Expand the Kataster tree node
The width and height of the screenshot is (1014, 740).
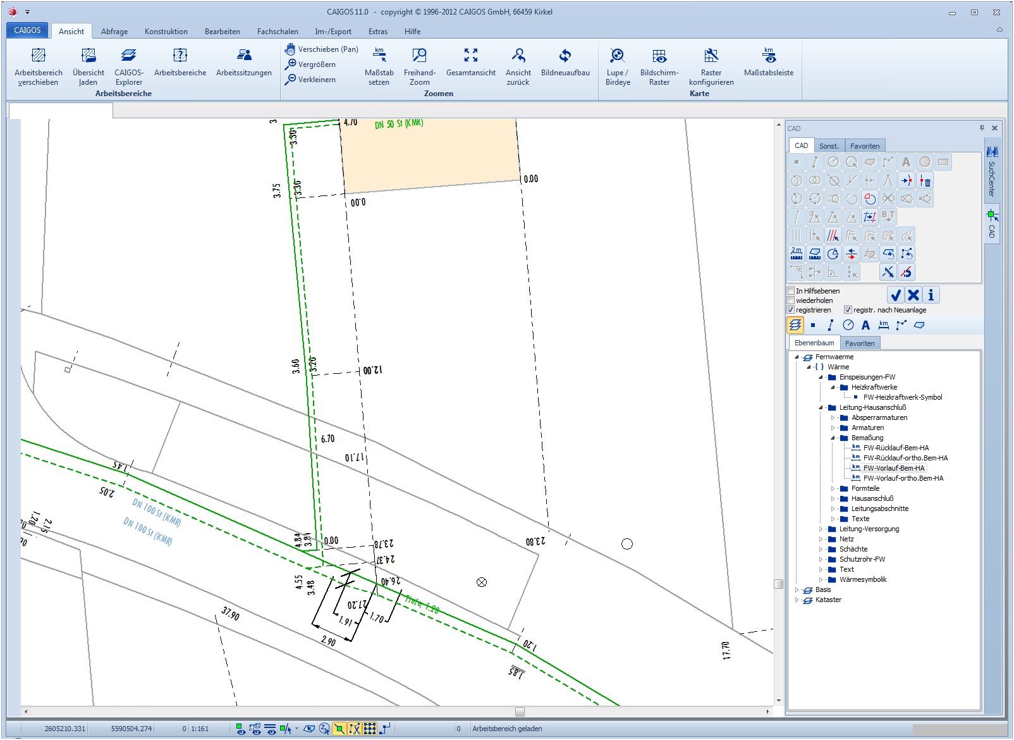797,600
